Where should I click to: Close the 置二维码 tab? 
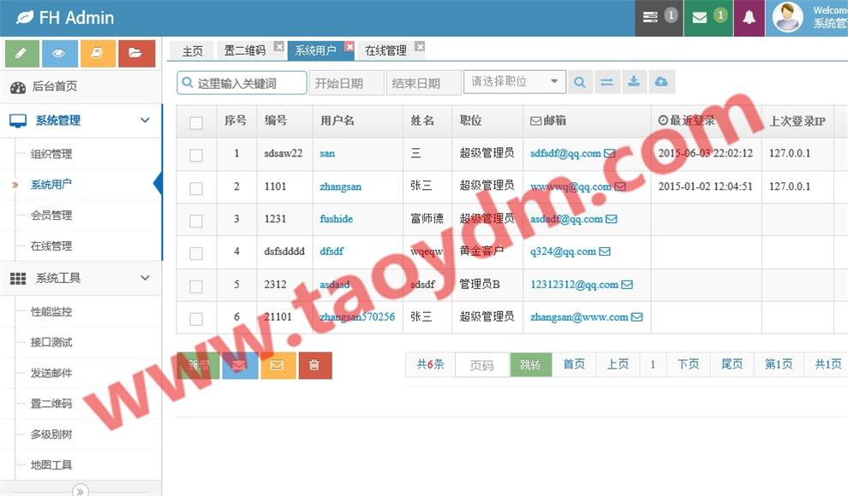(279, 46)
